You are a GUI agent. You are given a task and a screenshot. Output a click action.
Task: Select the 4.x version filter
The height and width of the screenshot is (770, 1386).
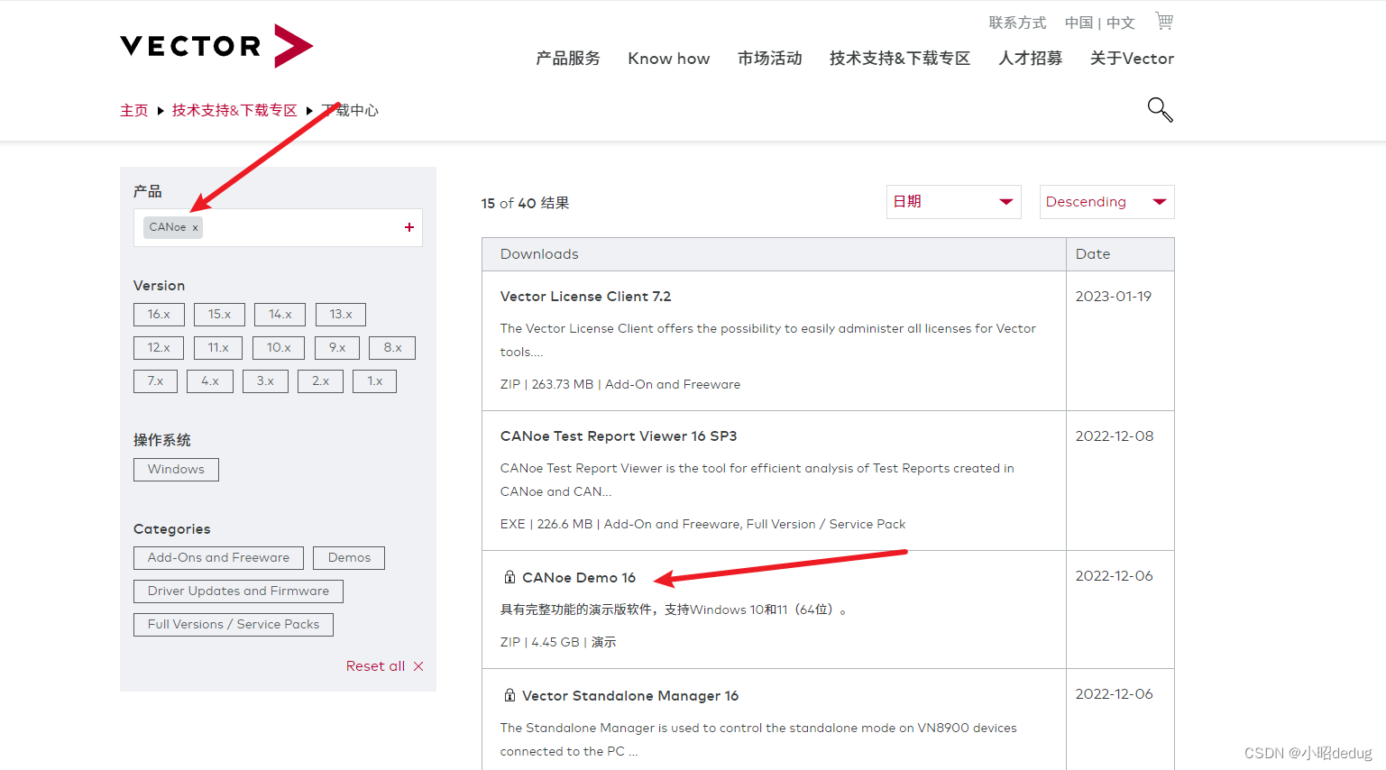click(x=210, y=381)
